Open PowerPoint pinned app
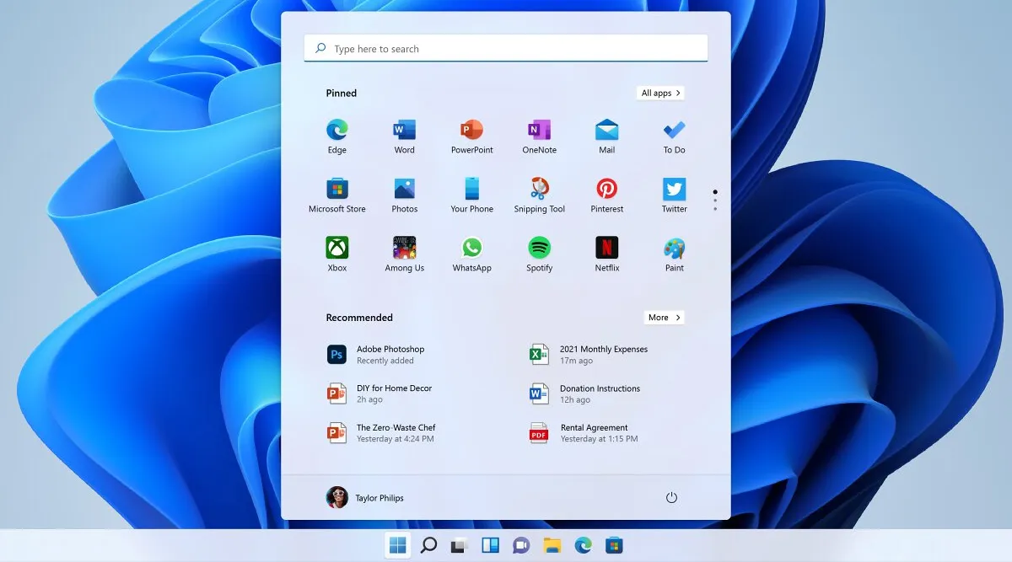1012x562 pixels. 472,136
